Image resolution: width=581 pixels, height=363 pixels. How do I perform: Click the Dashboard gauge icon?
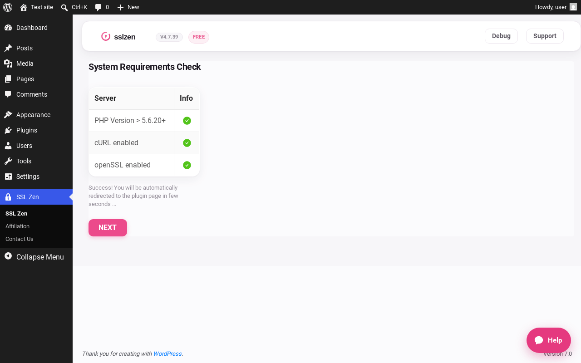tap(8, 28)
